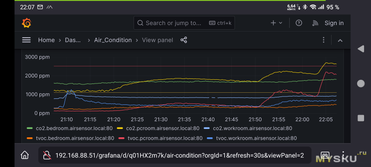Click the browser URL address bar
Image resolution: width=371 pixels, height=167 pixels.
(175, 155)
